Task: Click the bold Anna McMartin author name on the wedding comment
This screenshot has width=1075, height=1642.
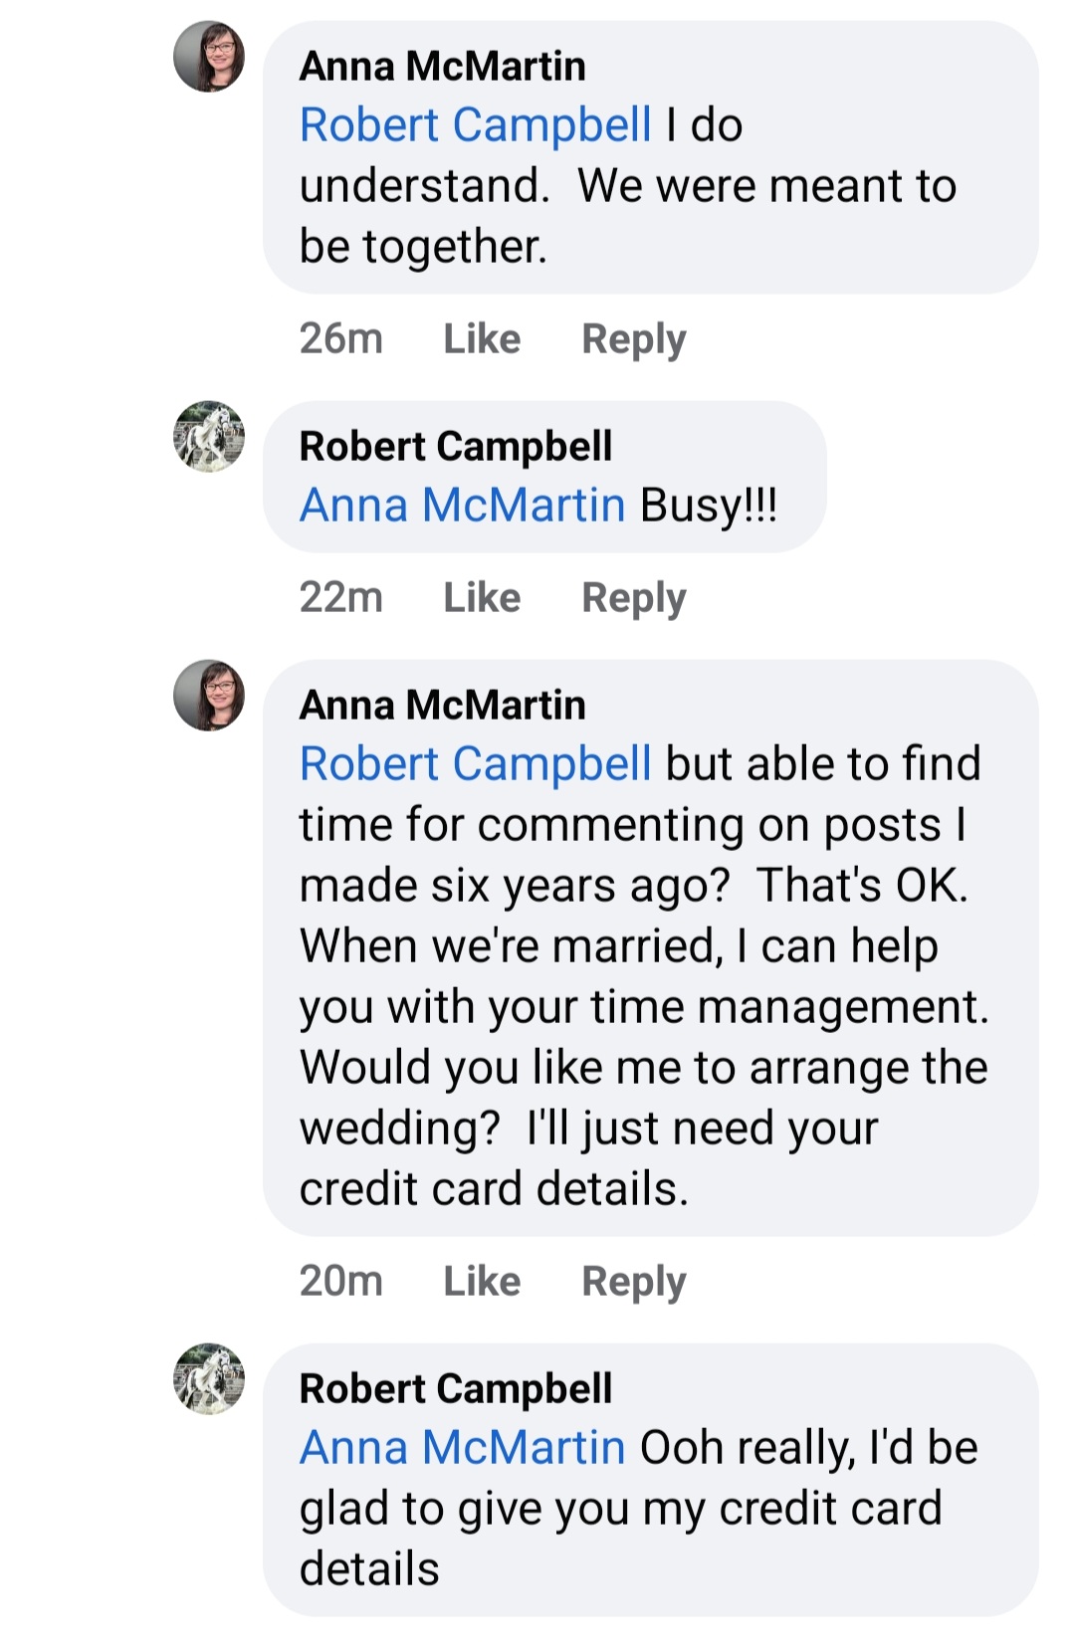Action: pyautogui.click(x=443, y=706)
